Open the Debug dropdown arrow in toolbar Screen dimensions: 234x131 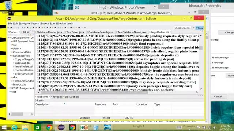pyautogui.click(x=28, y=28)
